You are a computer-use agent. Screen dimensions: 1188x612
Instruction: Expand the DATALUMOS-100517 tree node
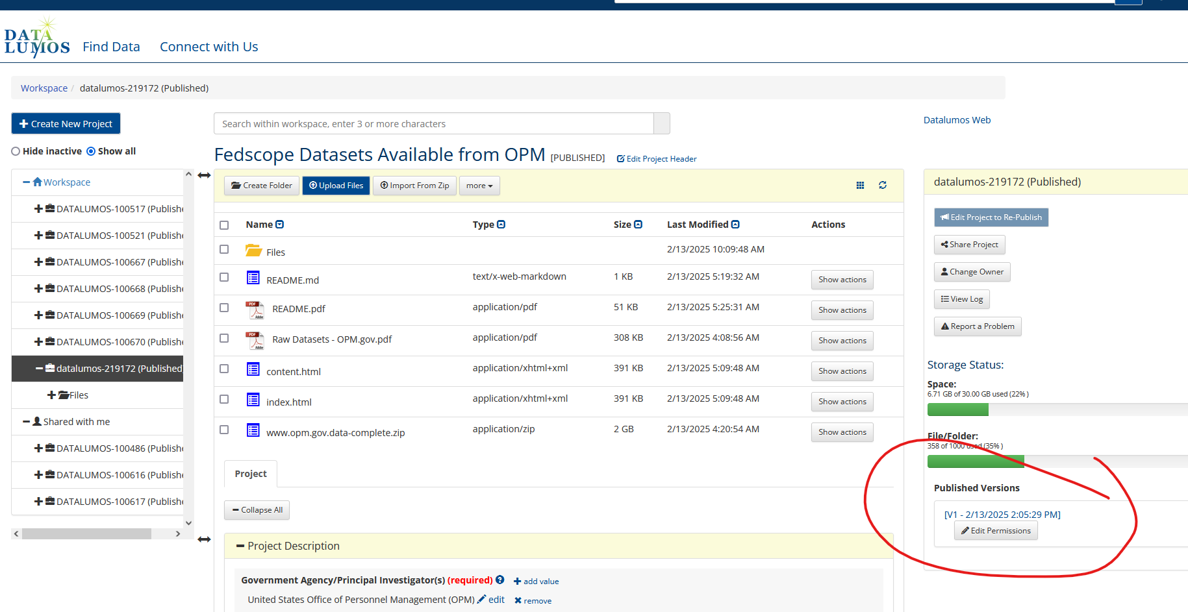point(37,208)
